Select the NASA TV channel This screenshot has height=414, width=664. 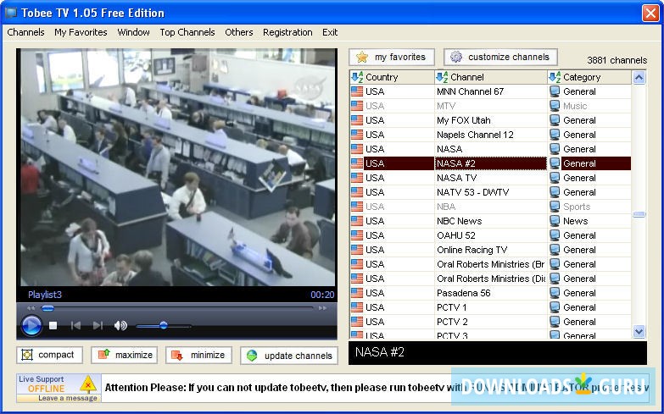pyautogui.click(x=490, y=178)
